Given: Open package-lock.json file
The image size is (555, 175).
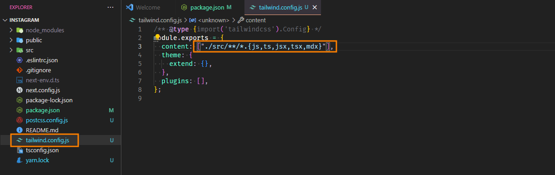Looking at the screenshot, I should pos(49,100).
